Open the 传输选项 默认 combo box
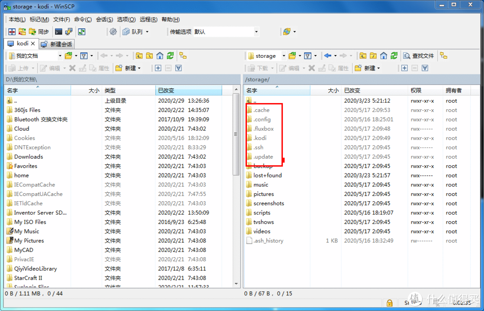 [226, 32]
